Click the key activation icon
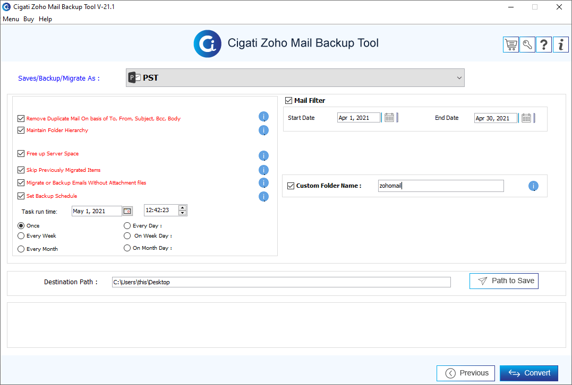The height and width of the screenshot is (385, 572). click(x=527, y=45)
